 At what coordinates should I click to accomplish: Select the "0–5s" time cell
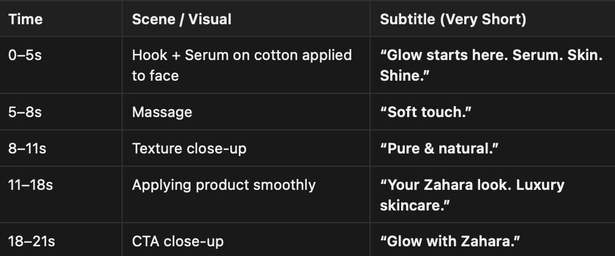pos(25,55)
